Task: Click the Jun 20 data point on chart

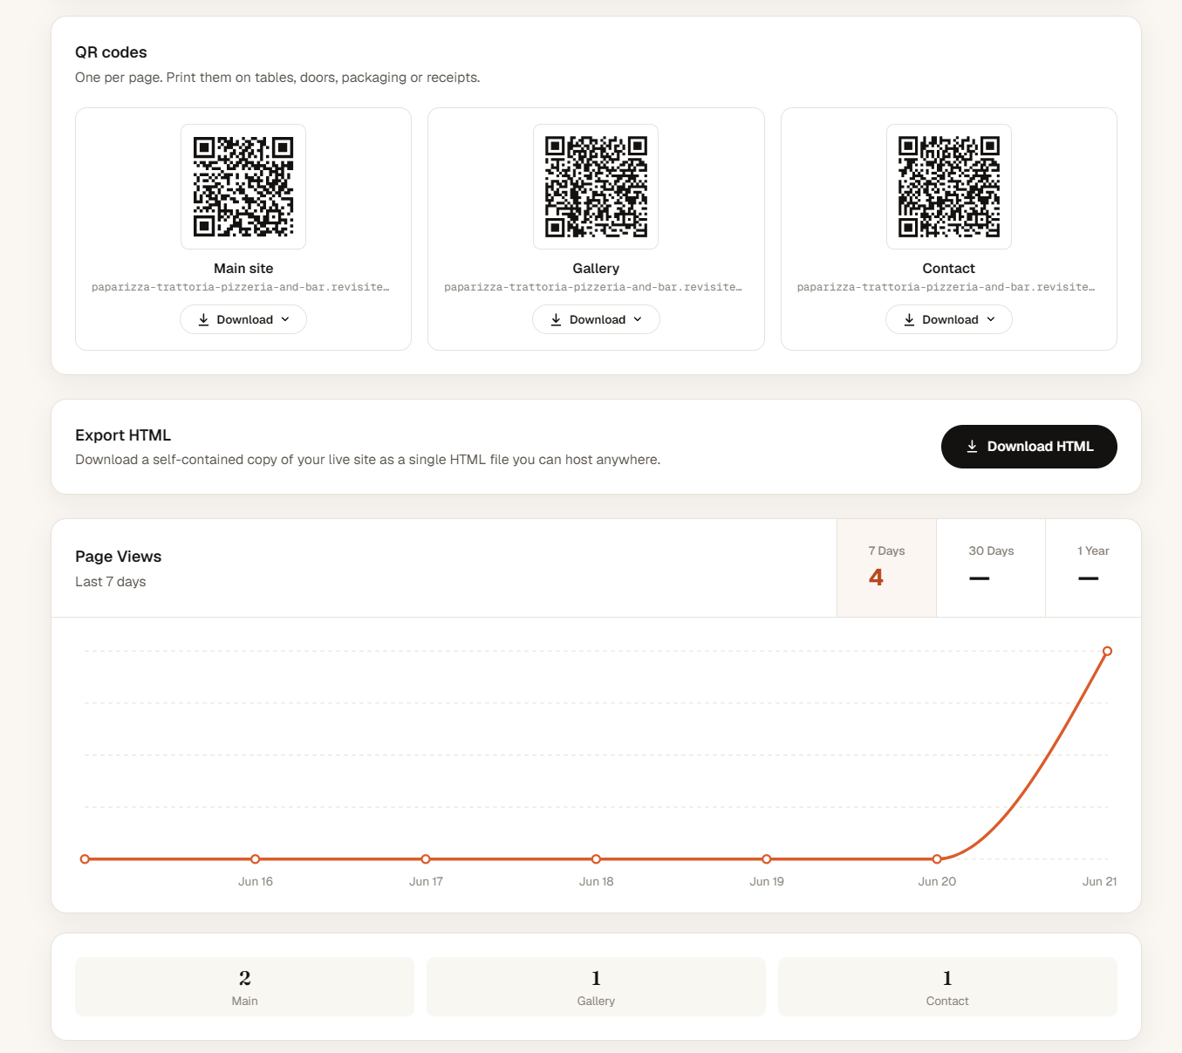Action: [x=937, y=859]
